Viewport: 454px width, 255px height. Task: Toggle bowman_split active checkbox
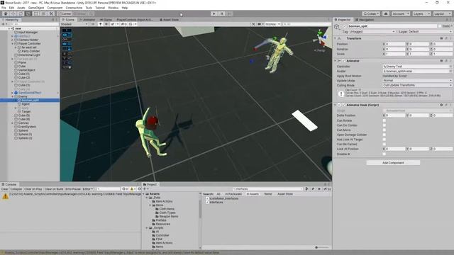[x=345, y=26]
